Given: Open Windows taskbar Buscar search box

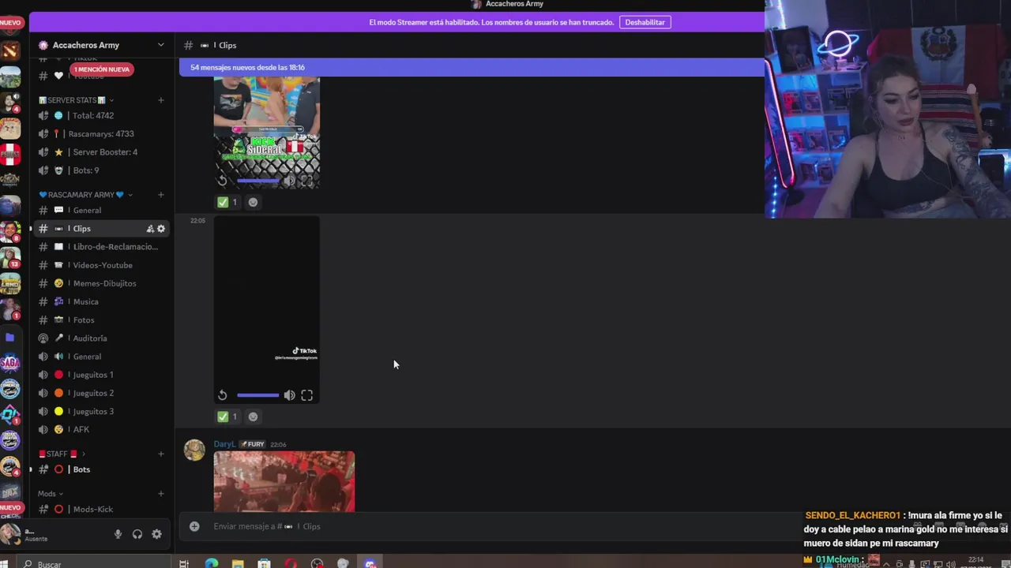Looking at the screenshot, I should coord(93,563).
